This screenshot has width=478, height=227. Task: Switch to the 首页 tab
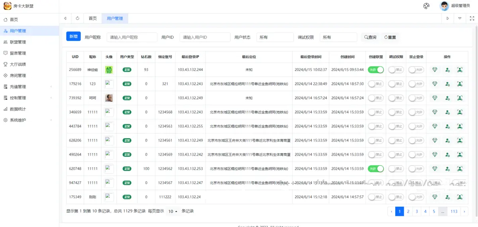pyautogui.click(x=92, y=18)
